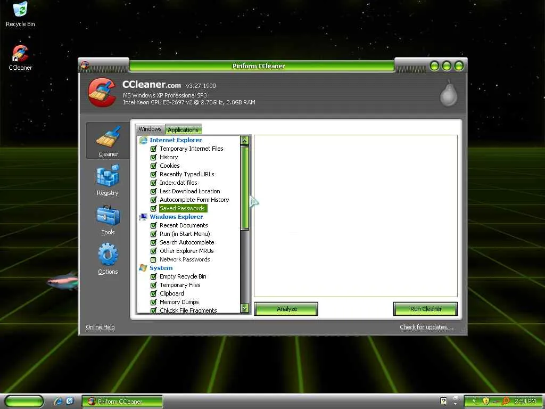545x409 pixels.
Task: Toggle Search Autocomplete checkbox
Action: click(x=153, y=242)
